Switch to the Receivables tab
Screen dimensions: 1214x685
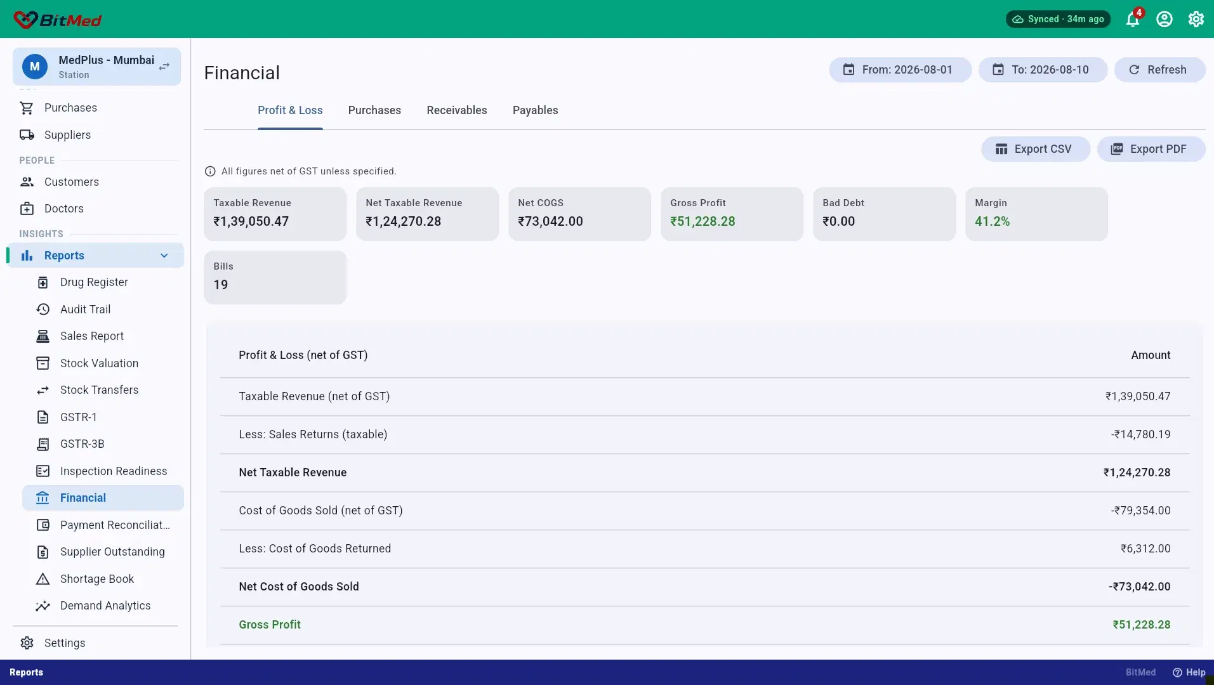[x=457, y=110]
